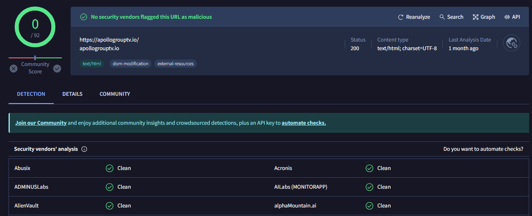Open the API link
532x216 pixels.
[512, 17]
